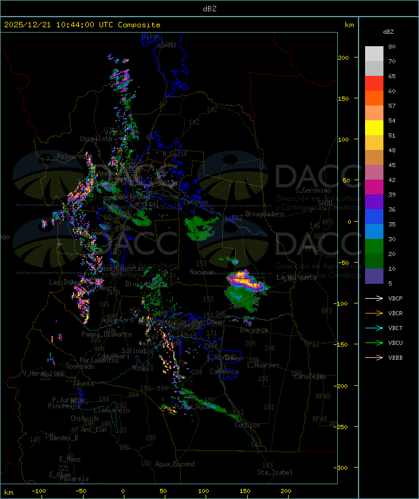The width and height of the screenshot is (419, 499).
Task: Click the 80 value on the color scale
Action: pyautogui.click(x=392, y=46)
